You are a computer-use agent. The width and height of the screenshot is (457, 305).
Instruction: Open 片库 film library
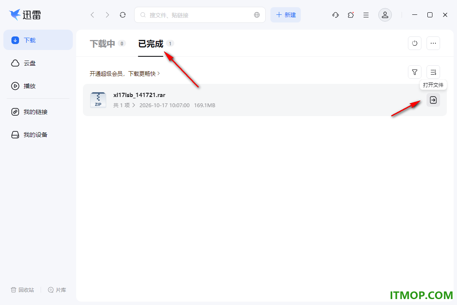[x=57, y=290]
